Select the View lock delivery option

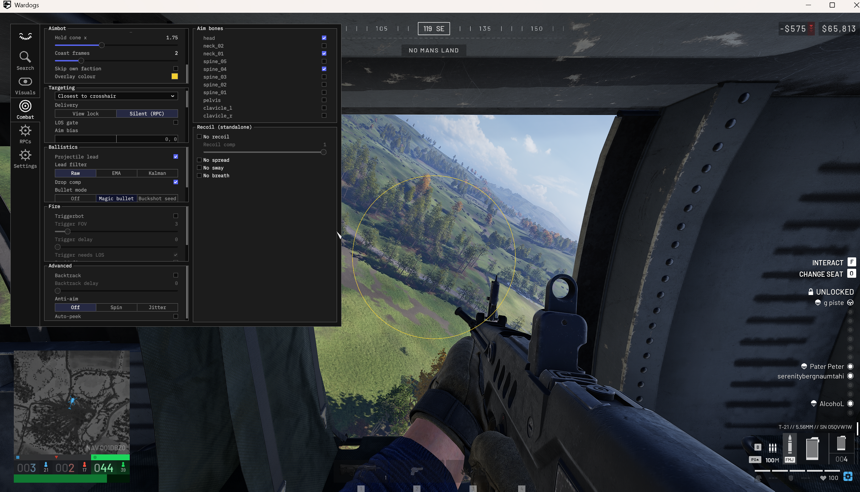(x=86, y=114)
